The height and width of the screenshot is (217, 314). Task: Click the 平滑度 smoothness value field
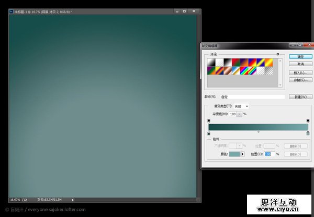233,114
